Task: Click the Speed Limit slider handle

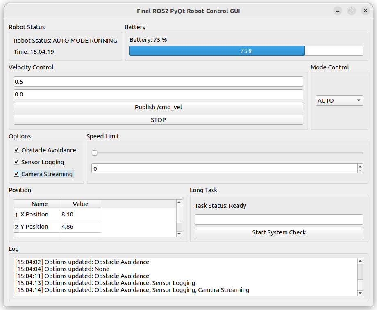Action: tap(95, 153)
